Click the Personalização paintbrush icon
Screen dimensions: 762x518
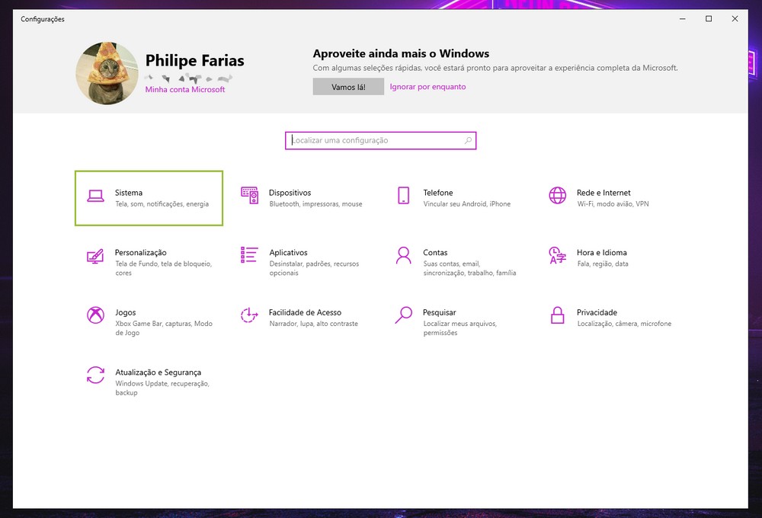point(95,256)
